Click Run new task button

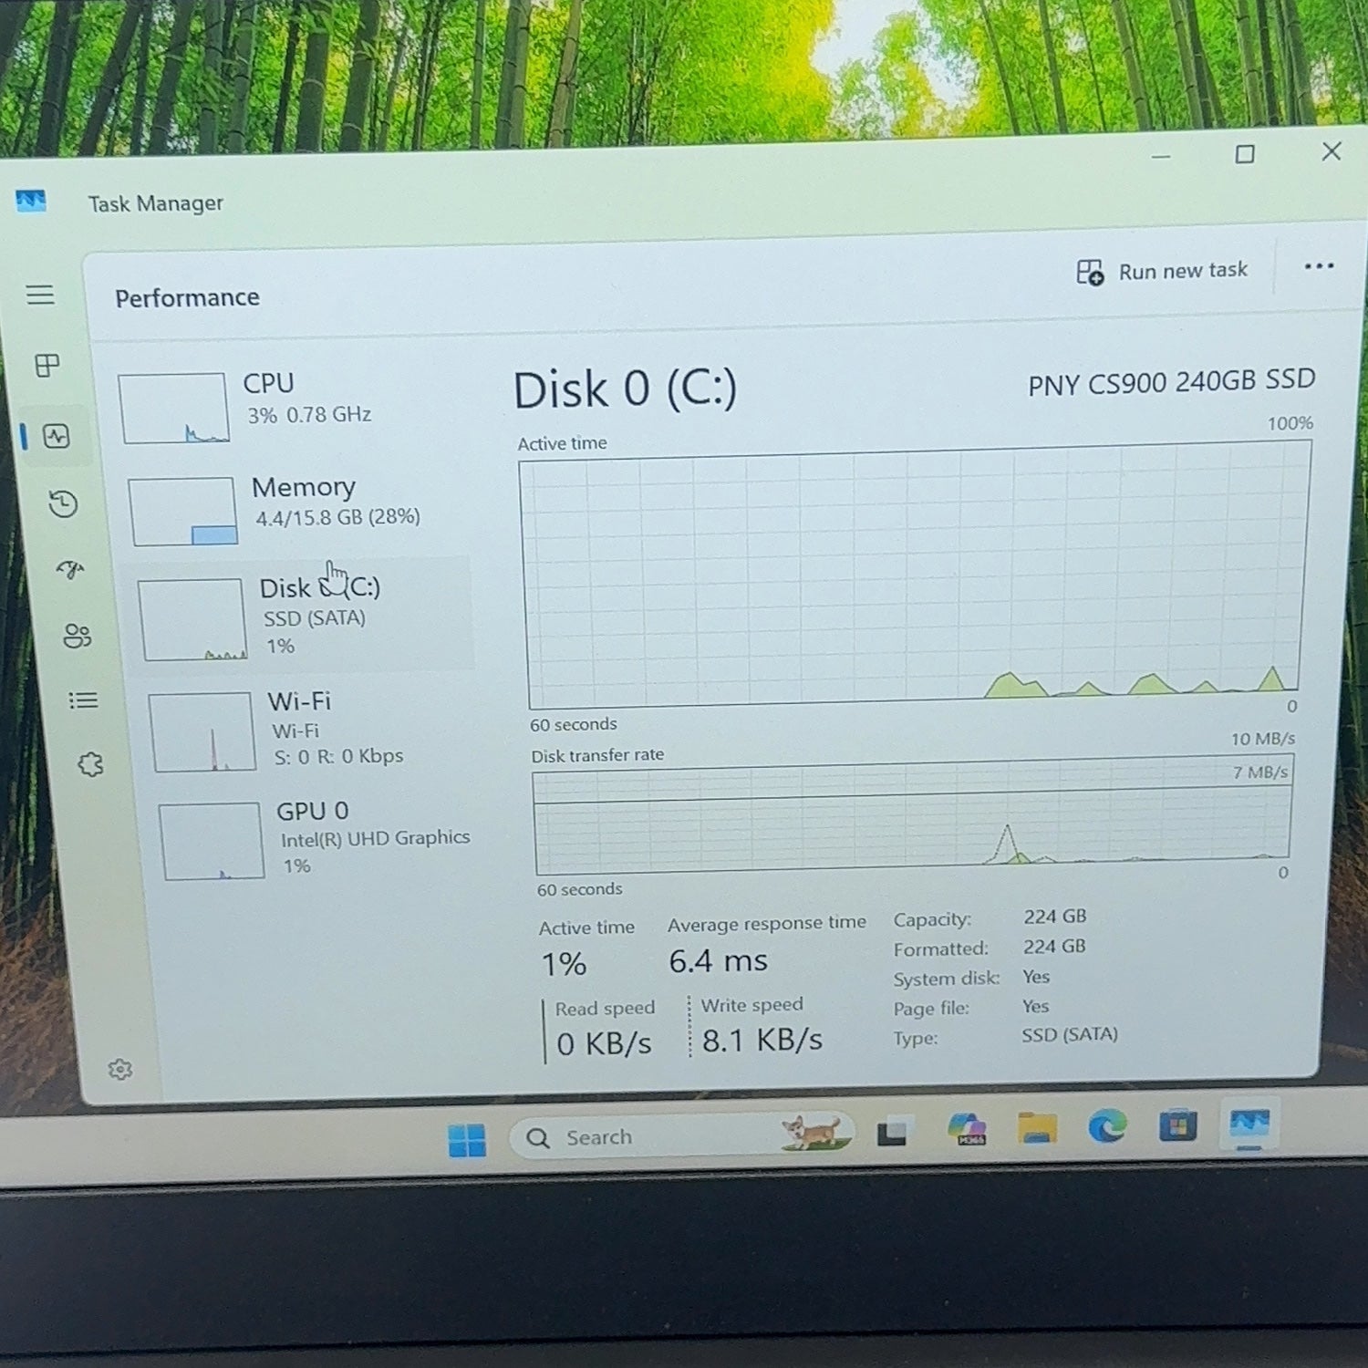(x=1162, y=271)
